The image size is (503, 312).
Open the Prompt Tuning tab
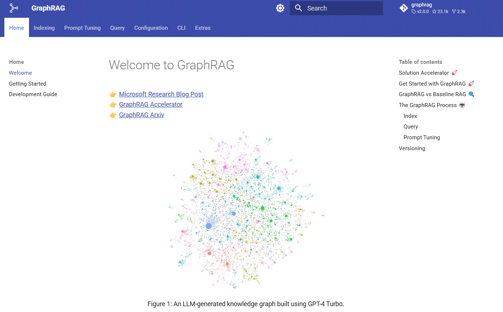82,28
